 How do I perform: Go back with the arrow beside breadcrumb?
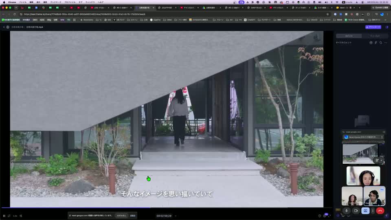tap(4, 27)
